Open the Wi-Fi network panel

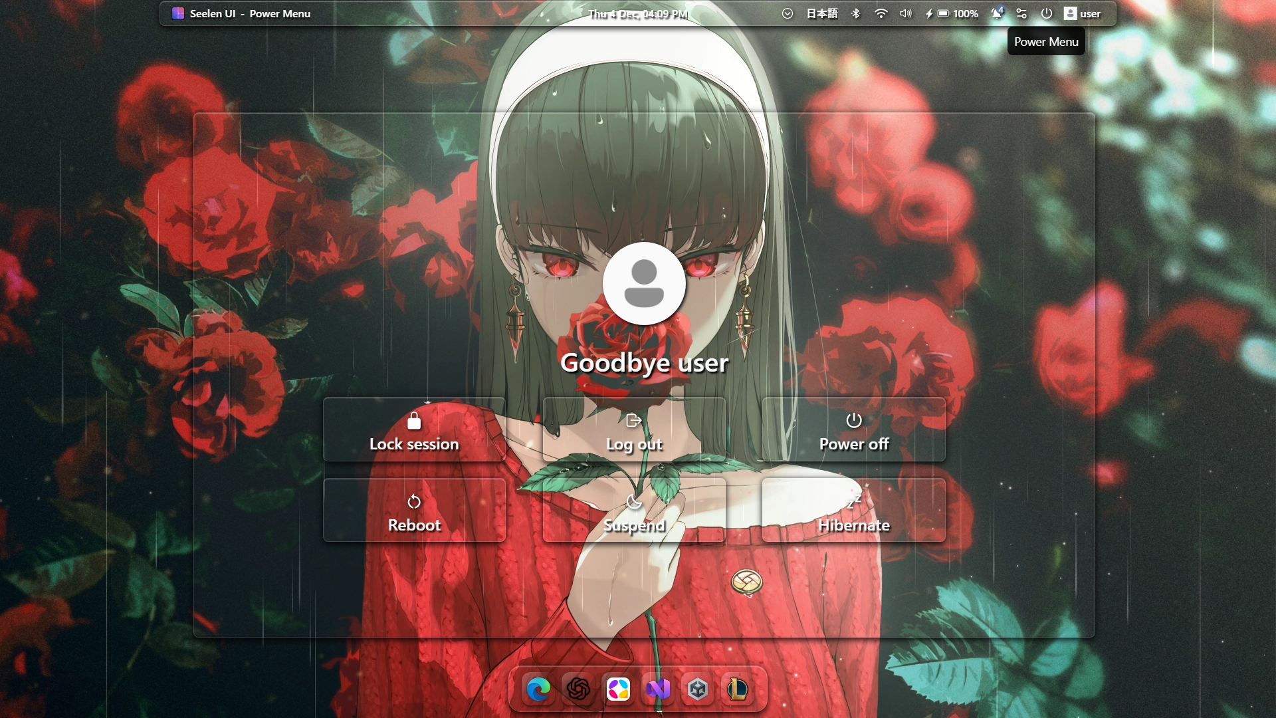click(x=880, y=13)
